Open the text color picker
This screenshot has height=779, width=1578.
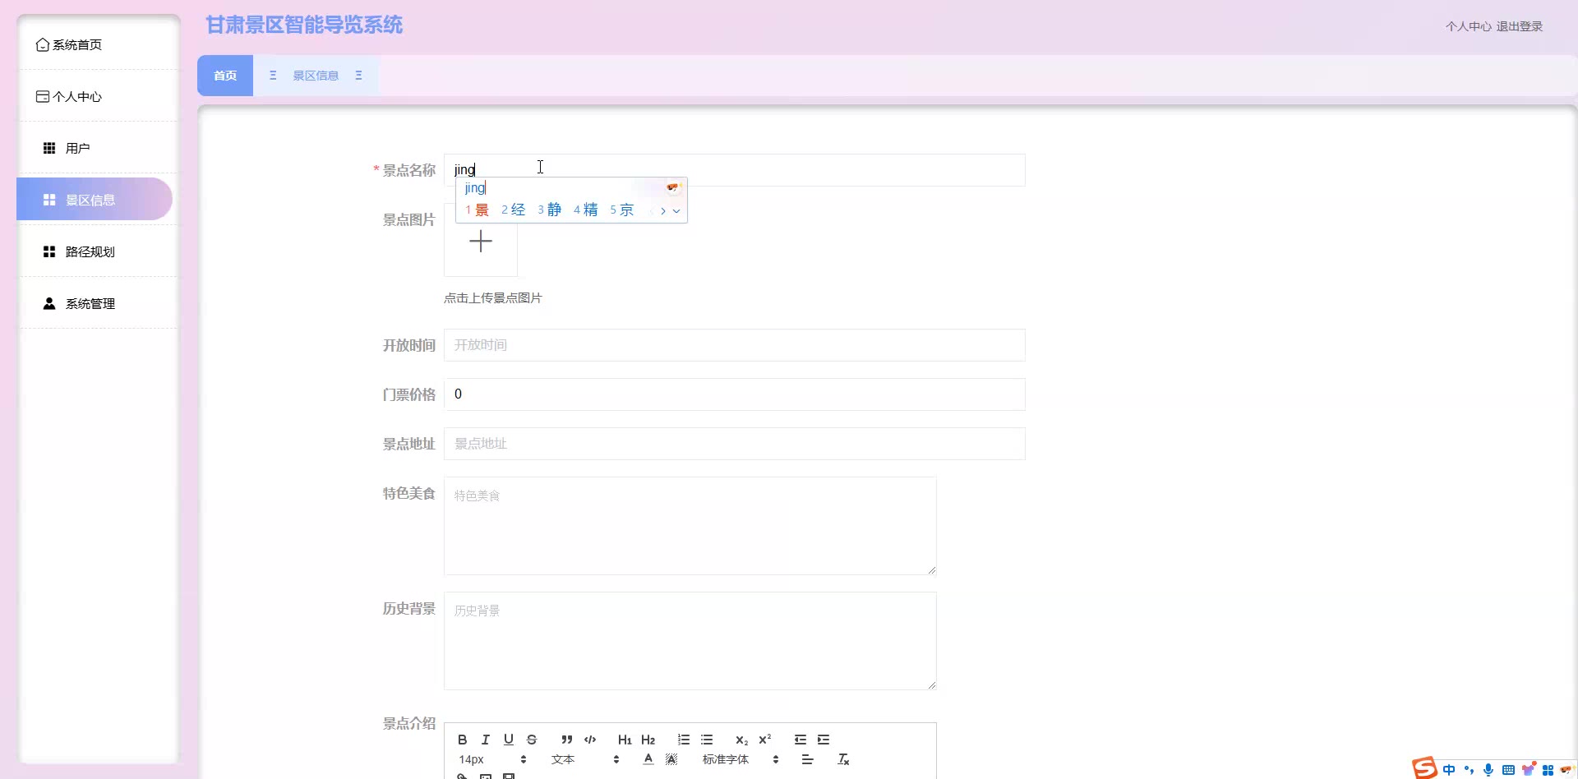[x=648, y=759]
